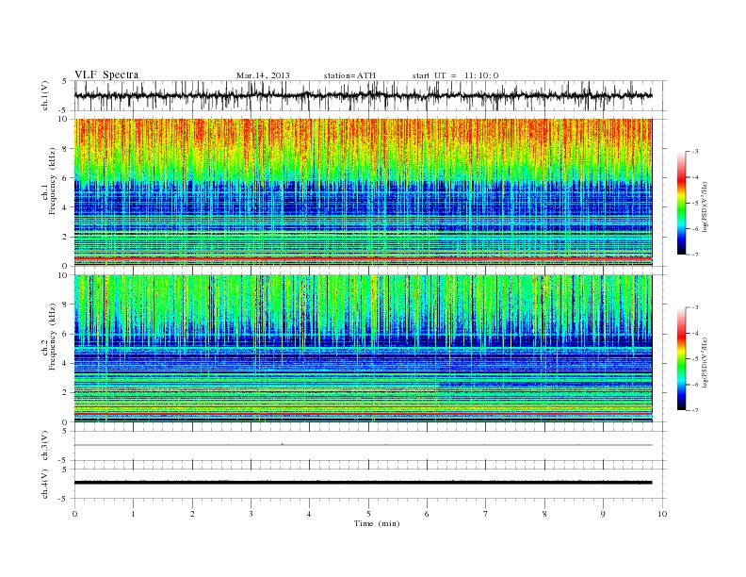Click the ch.1 spectrogram panel
This screenshot has width=746, height=577.
pyautogui.click(x=363, y=192)
